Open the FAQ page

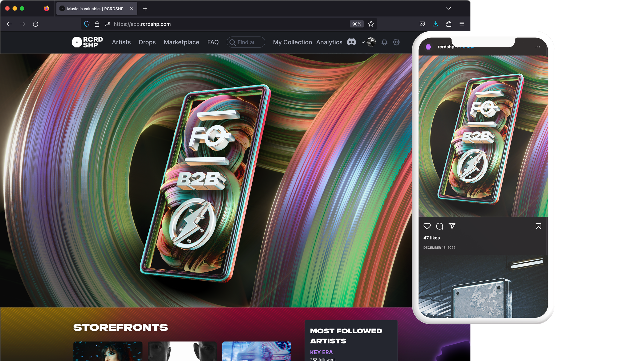coord(213,42)
